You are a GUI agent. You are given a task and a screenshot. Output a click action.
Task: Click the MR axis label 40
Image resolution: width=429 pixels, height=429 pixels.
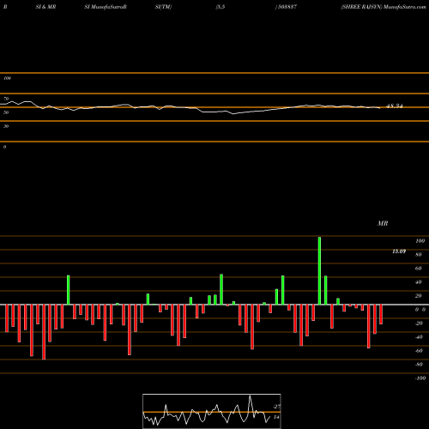pos(419,282)
